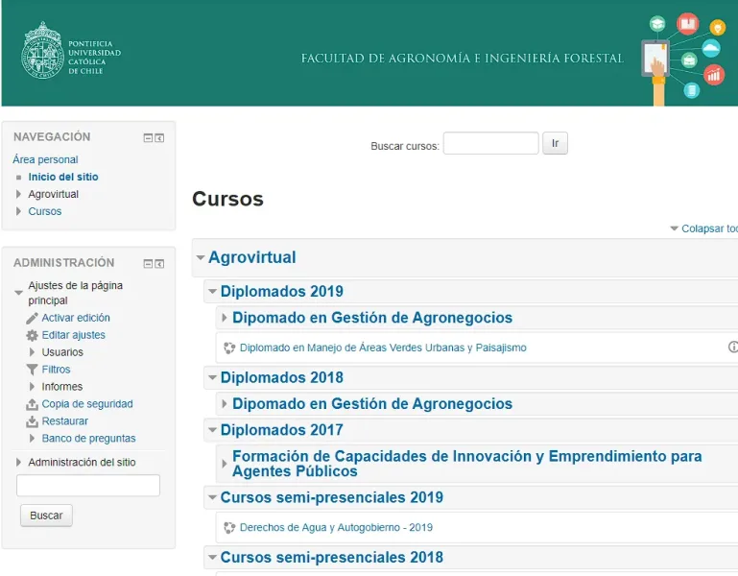Collapse the Agrovirtual category arrow
Screen dimensions: 738x576
click(201, 257)
